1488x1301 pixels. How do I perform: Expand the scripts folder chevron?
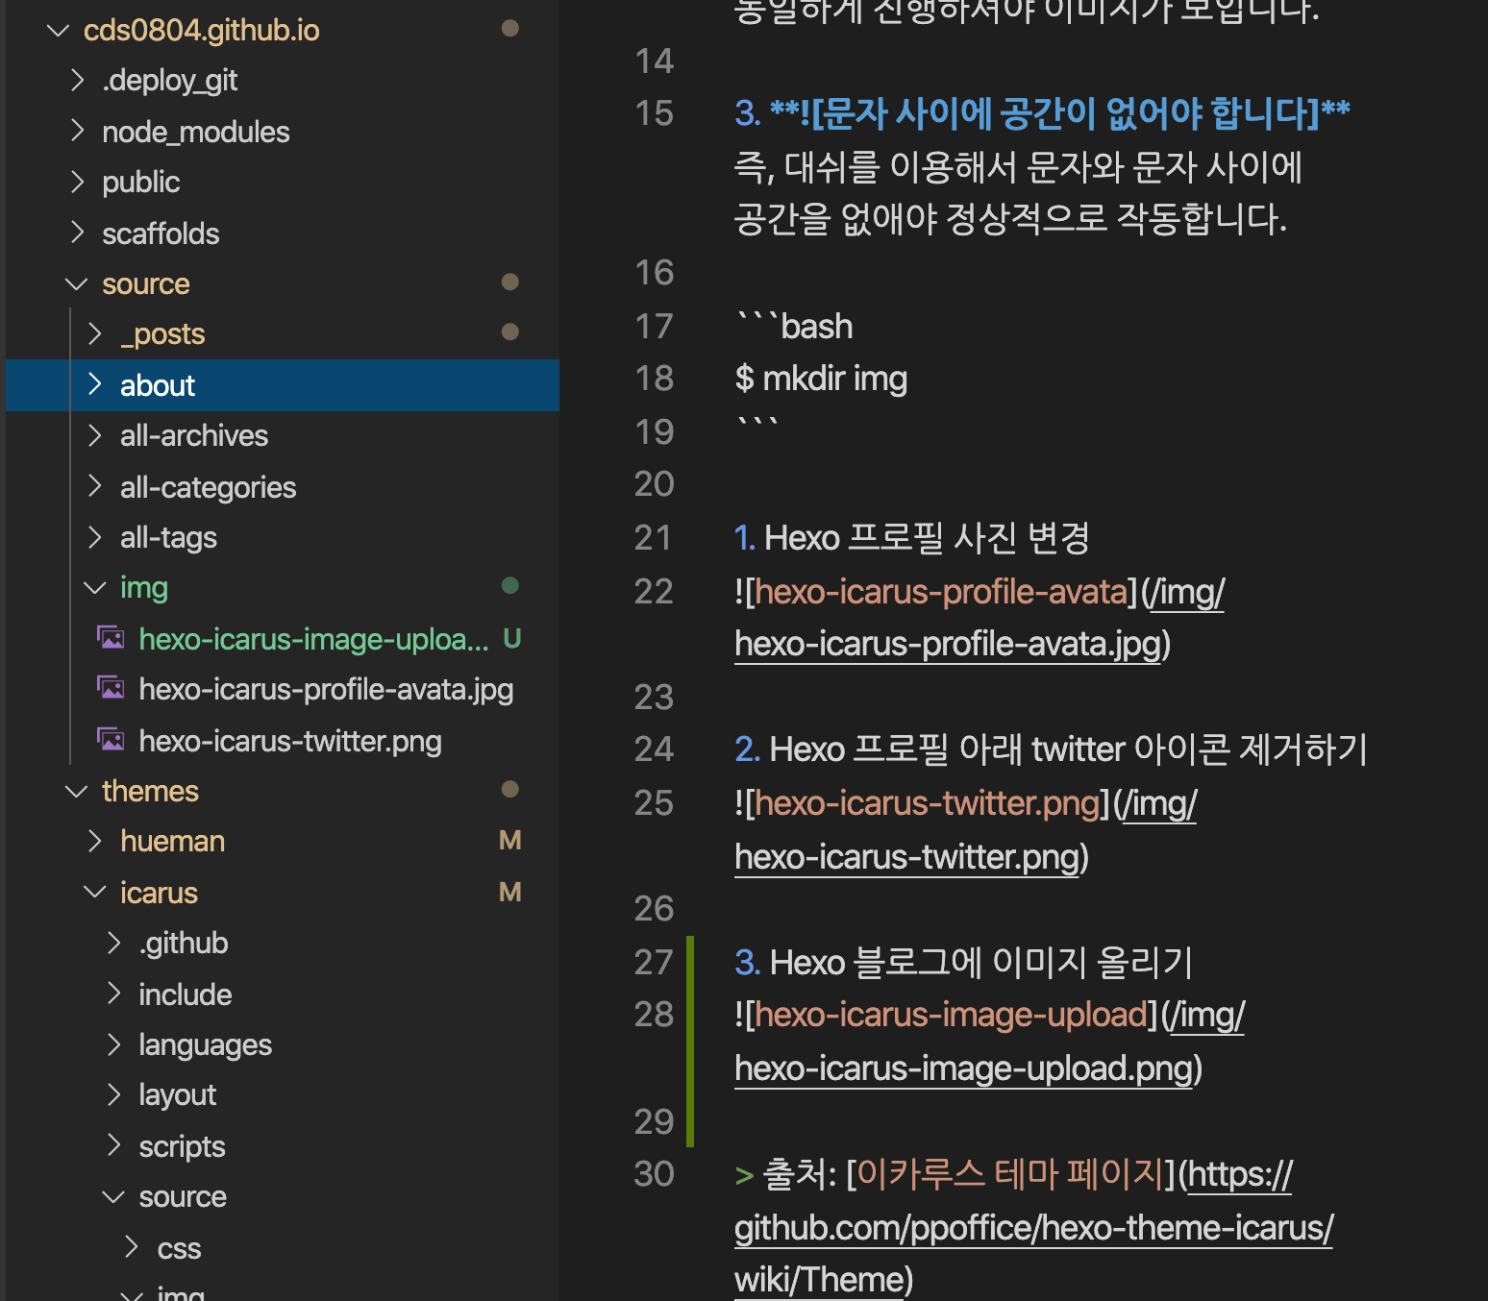click(114, 1145)
